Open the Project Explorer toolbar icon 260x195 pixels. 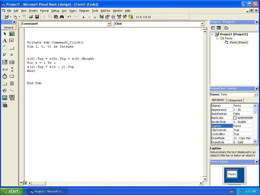[x=102, y=17]
